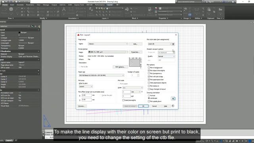Toggle Plot paperspace last checkbox
The image size is (254, 143).
(149, 79)
